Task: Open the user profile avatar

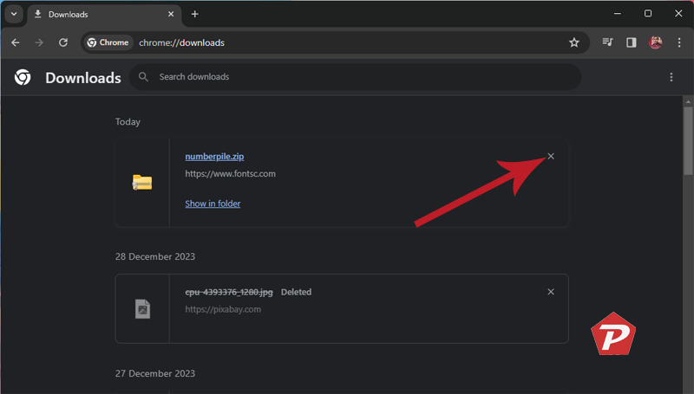Action: pyautogui.click(x=656, y=42)
